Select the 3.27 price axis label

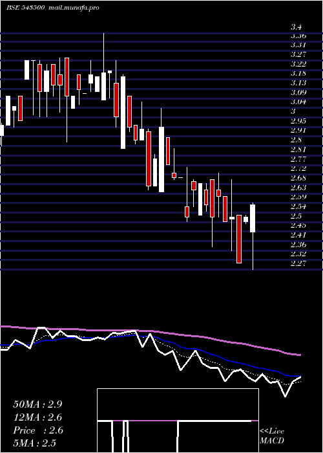[298, 54]
